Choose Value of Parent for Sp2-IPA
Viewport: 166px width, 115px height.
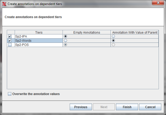(x=113, y=36)
